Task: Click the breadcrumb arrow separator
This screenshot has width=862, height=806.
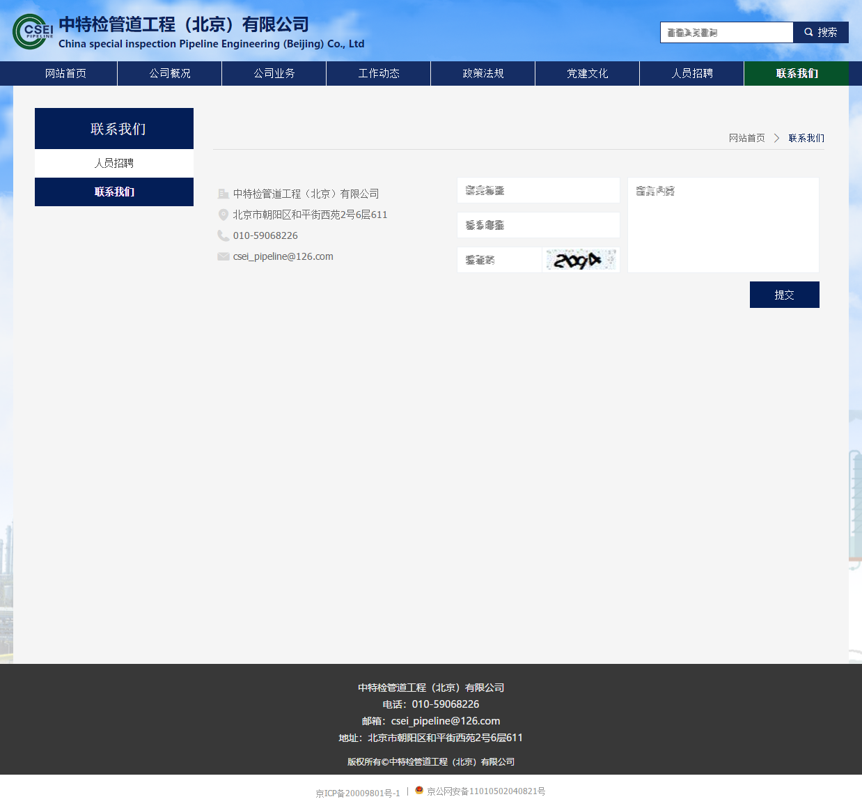Action: 776,138
